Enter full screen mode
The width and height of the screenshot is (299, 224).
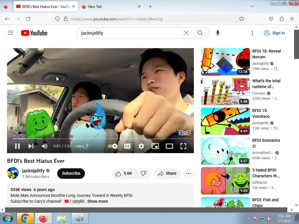point(183,146)
